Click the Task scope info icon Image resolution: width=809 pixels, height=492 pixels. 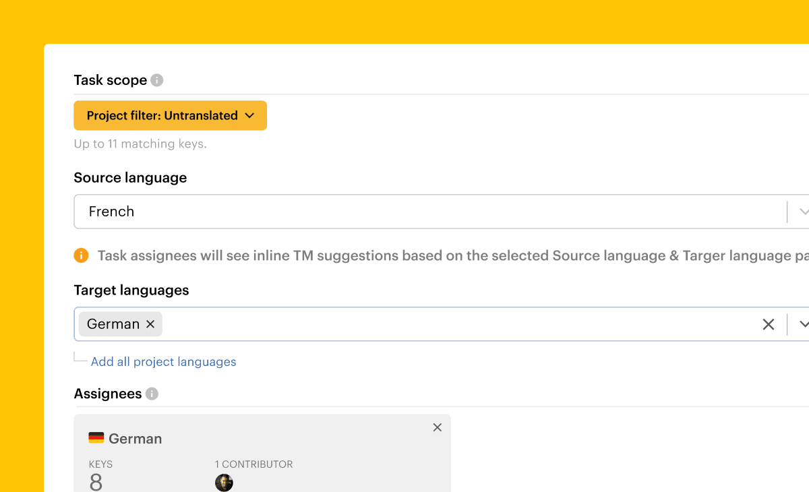point(157,80)
